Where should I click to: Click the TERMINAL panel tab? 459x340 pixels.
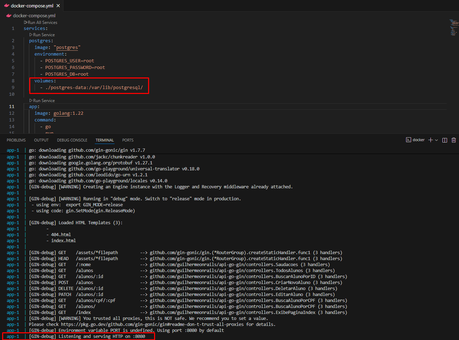105,140
